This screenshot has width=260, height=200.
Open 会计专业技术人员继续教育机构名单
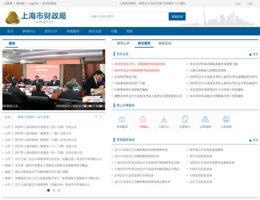point(137,156)
